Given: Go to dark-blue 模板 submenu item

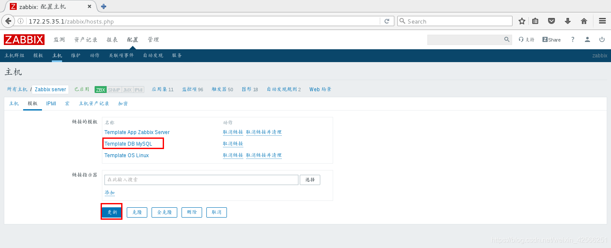Looking at the screenshot, I should (x=38, y=56).
